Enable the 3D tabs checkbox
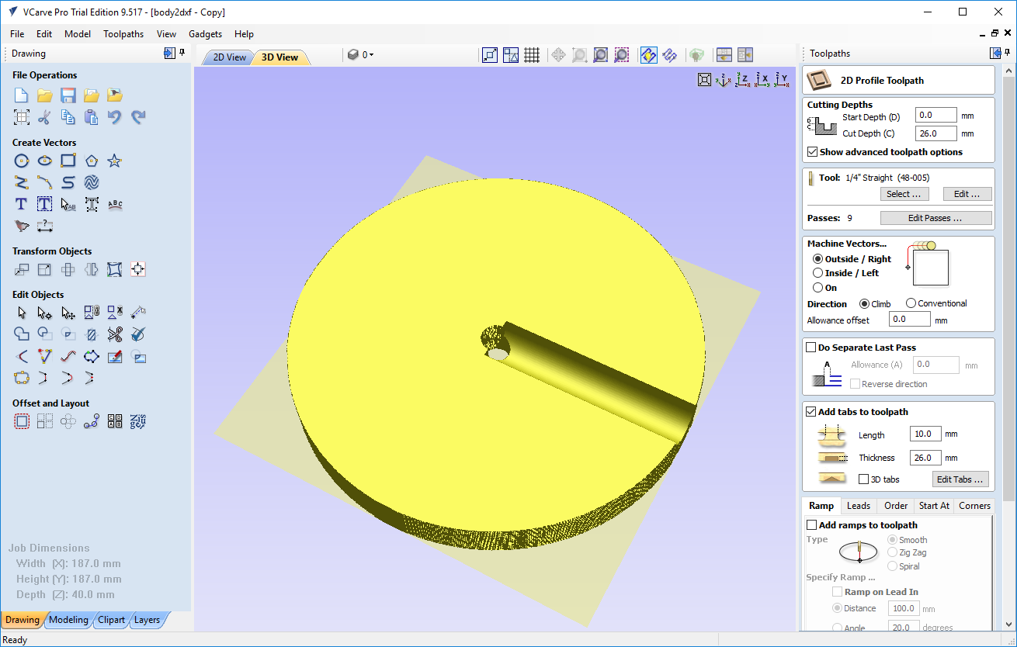 (864, 479)
